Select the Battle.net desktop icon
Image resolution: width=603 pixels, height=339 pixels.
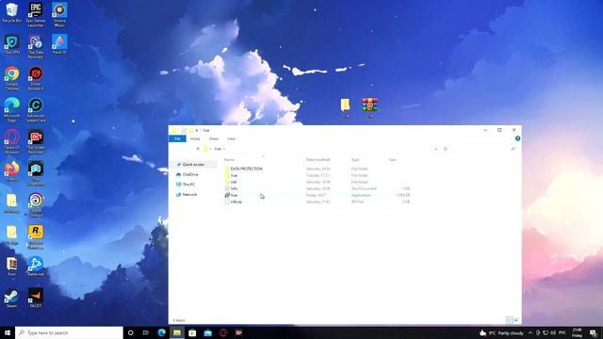coord(36,266)
